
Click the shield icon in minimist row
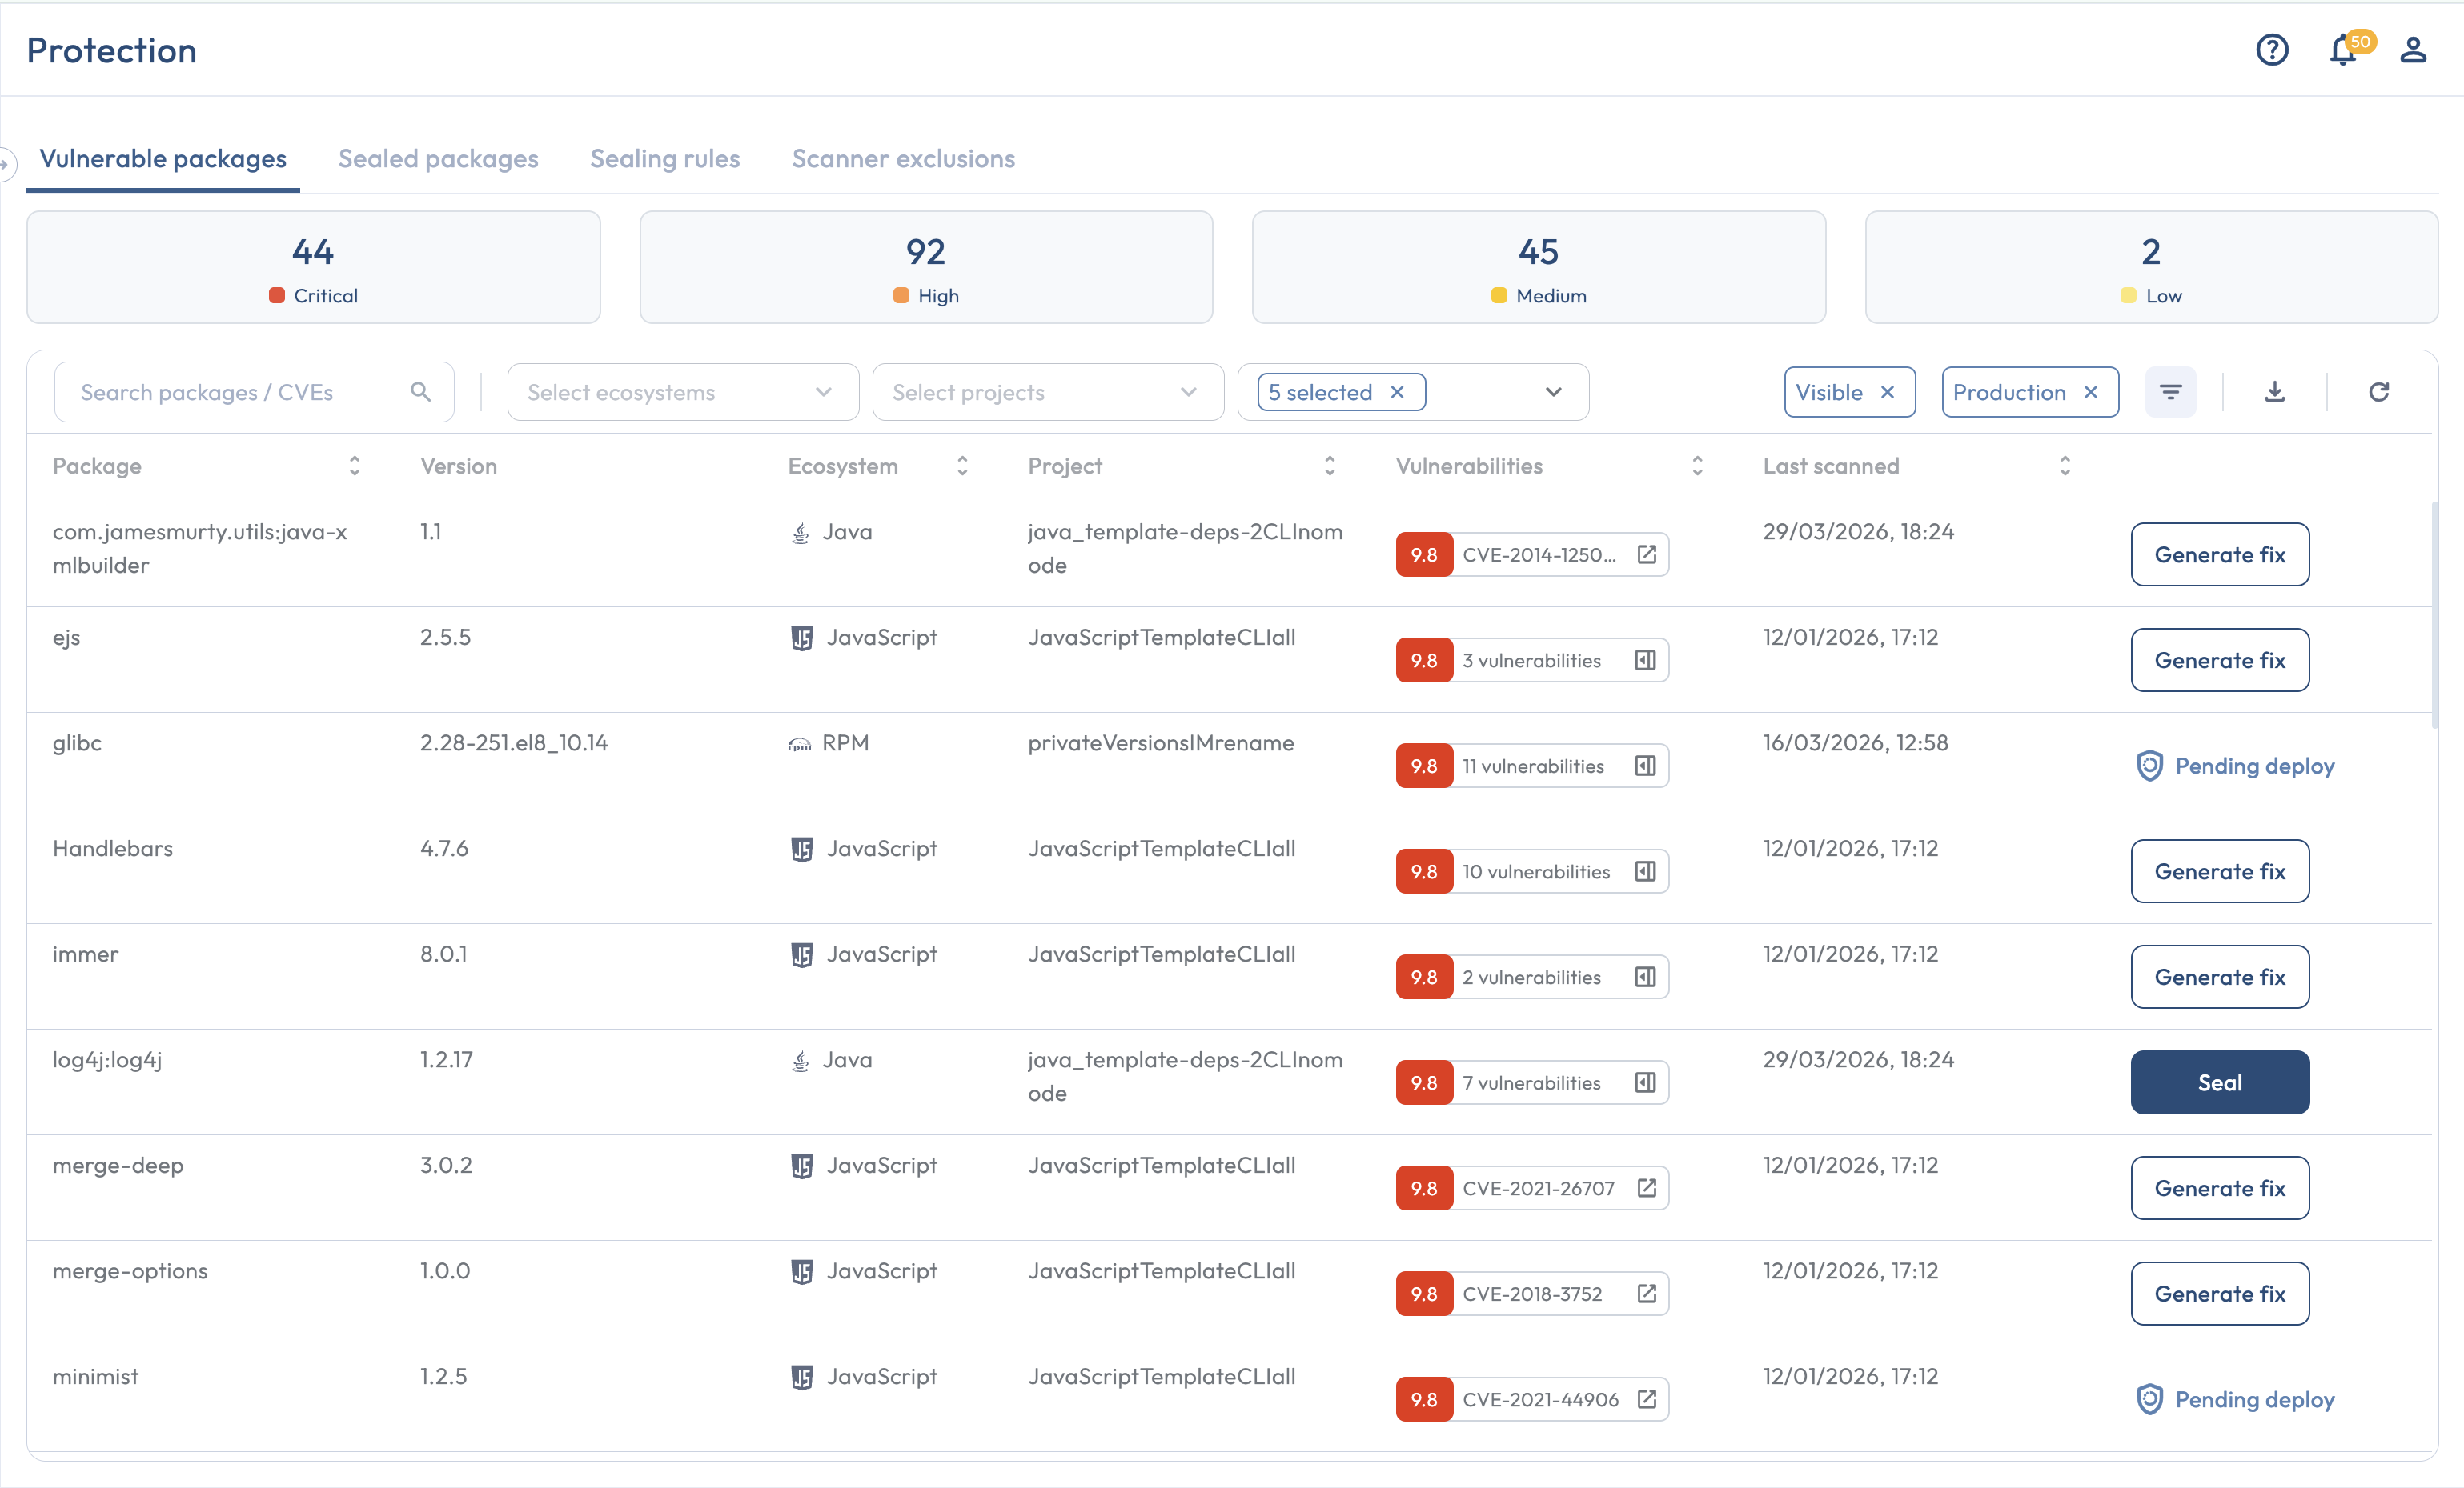[2149, 1399]
